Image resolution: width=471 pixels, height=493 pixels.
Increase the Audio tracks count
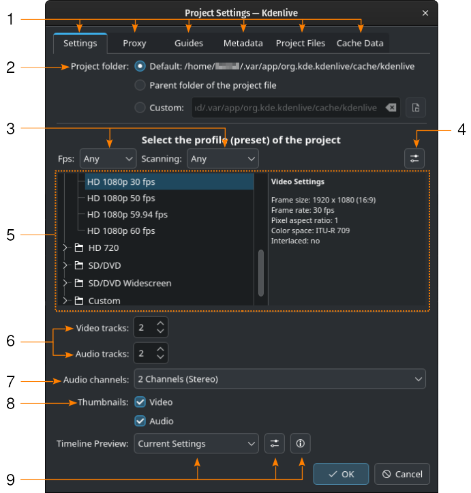160,349
